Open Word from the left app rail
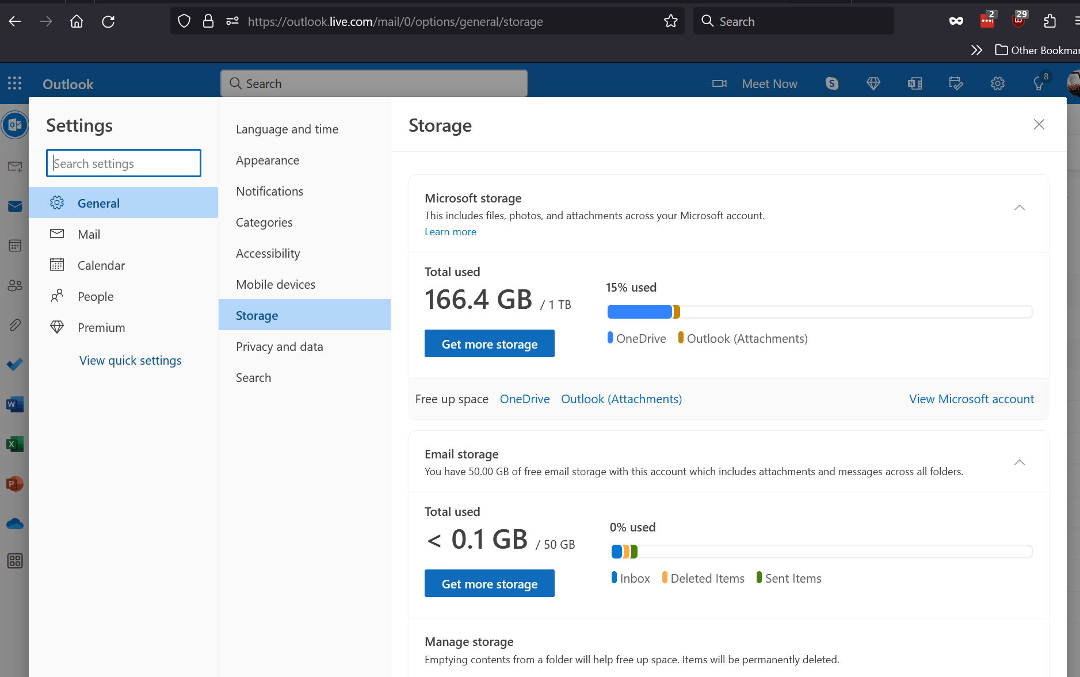Viewport: 1080px width, 677px height. [15, 404]
